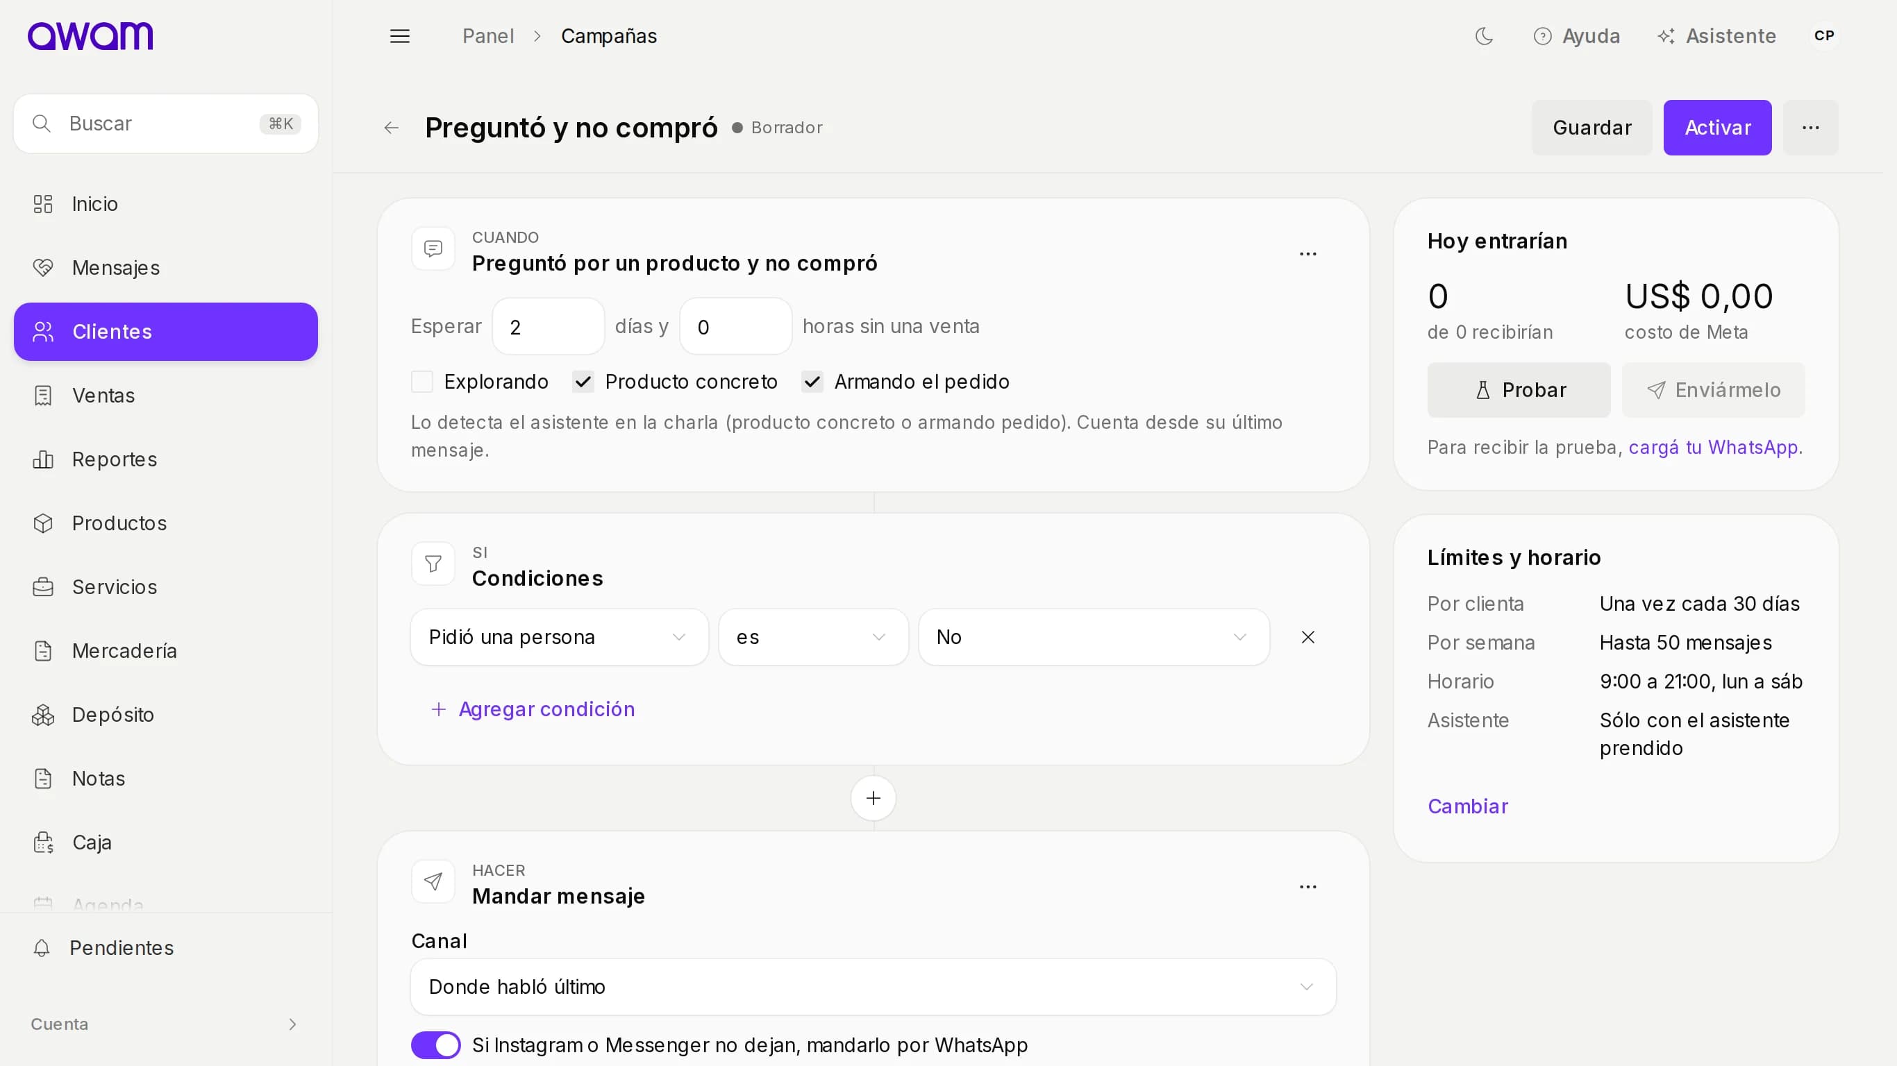Screen dimensions: 1897x1066
Task: Click the search magnifier icon
Action: coord(42,124)
